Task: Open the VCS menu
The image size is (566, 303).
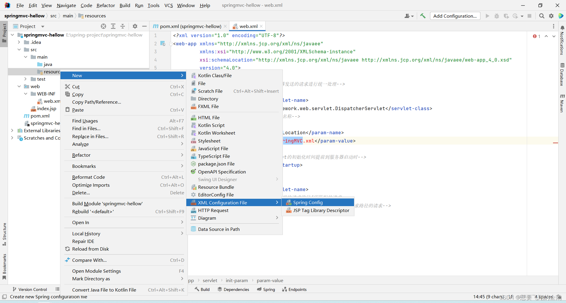Action: (169, 5)
